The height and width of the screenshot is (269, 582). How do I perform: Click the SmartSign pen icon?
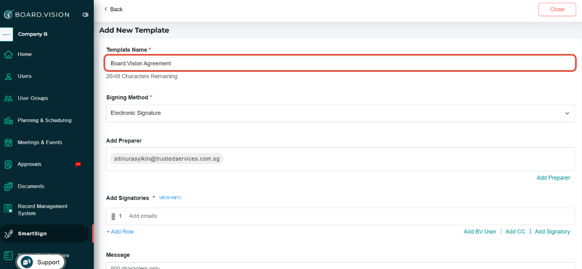(x=8, y=234)
